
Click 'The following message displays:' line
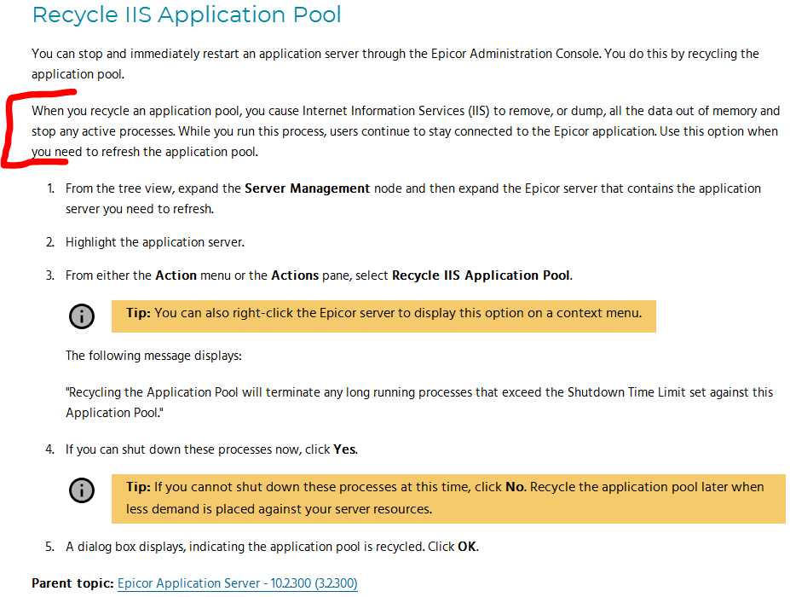153,356
